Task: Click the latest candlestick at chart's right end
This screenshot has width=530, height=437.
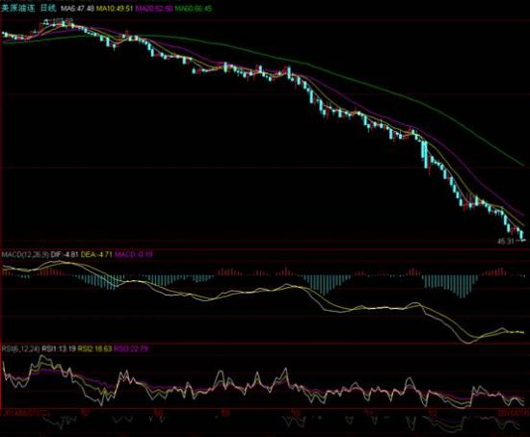Action: tap(522, 235)
